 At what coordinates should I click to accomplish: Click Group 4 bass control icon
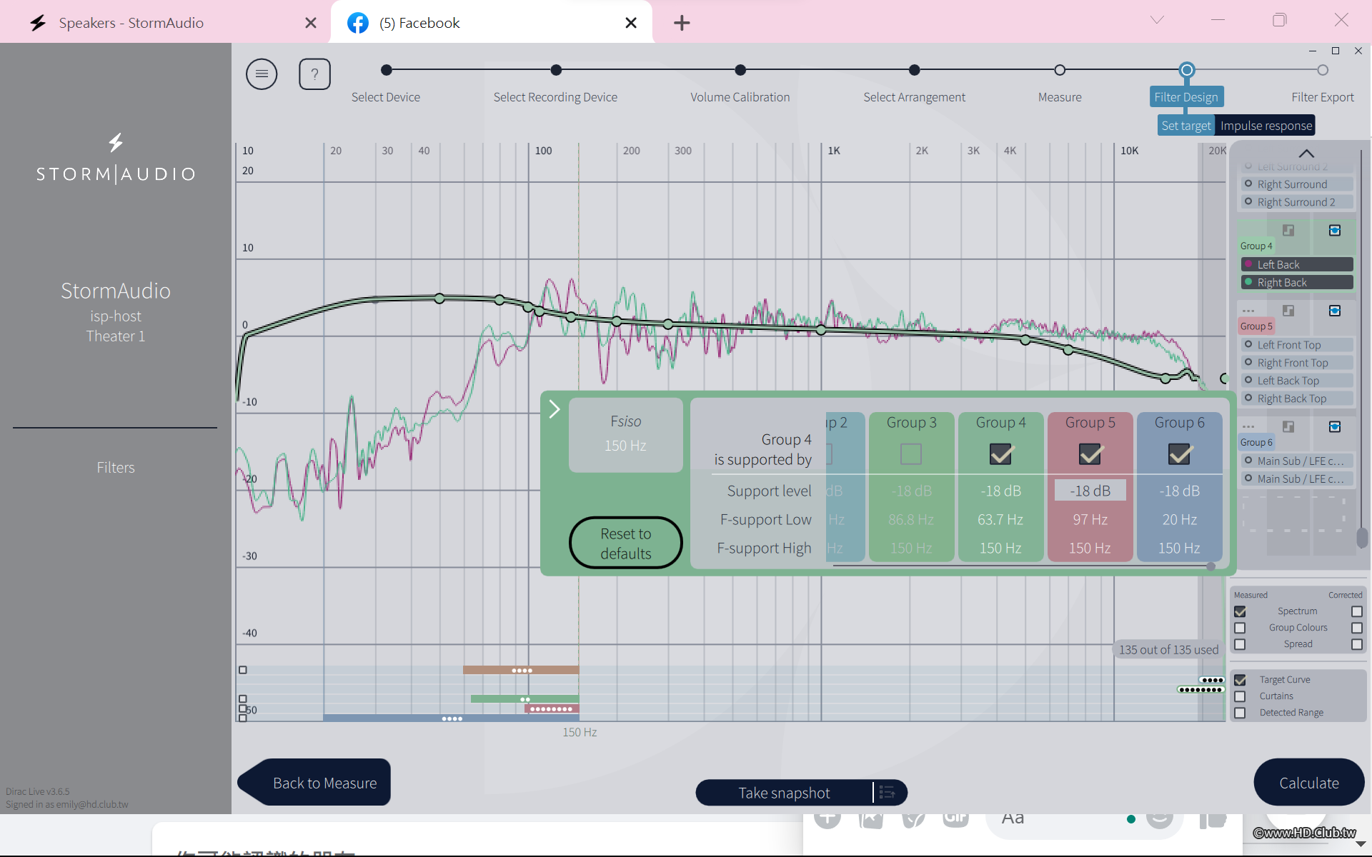pos(1334,230)
